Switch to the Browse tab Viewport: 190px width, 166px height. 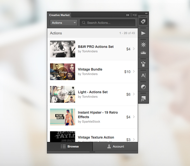click(x=70, y=146)
